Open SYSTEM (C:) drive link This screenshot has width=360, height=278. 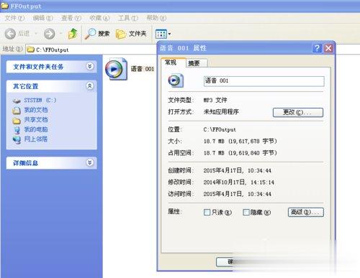(40, 100)
